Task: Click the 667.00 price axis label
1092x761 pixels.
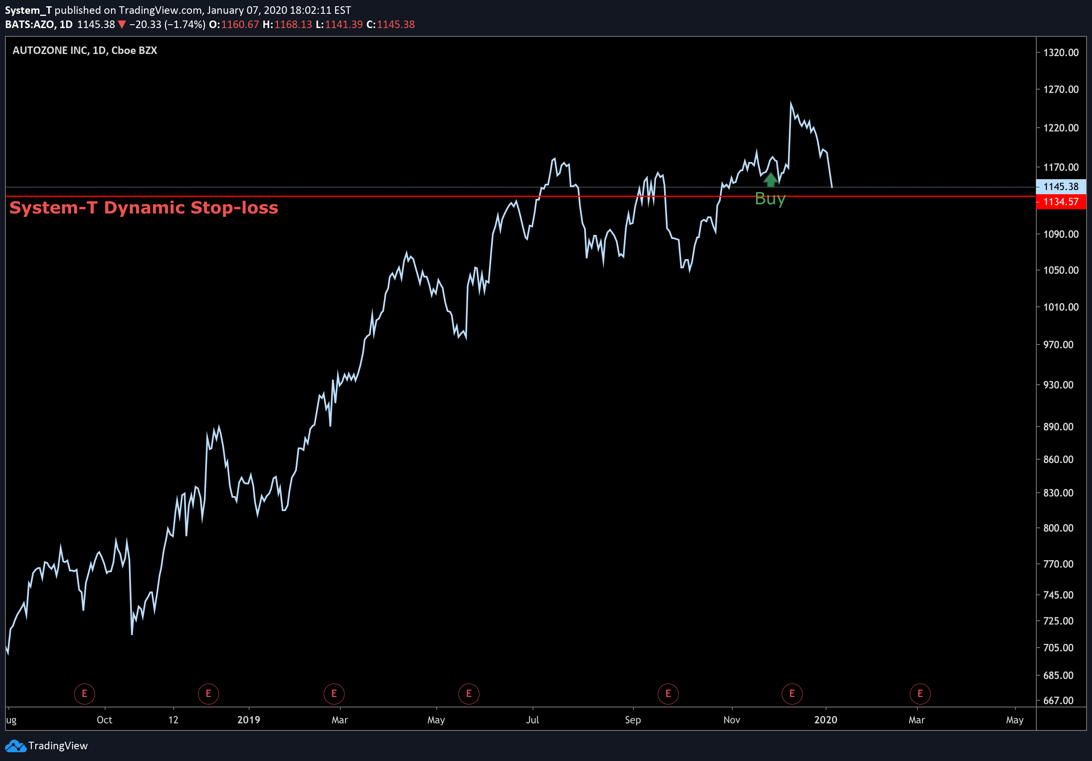Action: pos(1058,701)
